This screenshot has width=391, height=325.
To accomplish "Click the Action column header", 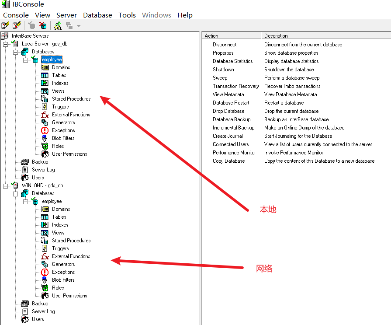I will (232, 36).
